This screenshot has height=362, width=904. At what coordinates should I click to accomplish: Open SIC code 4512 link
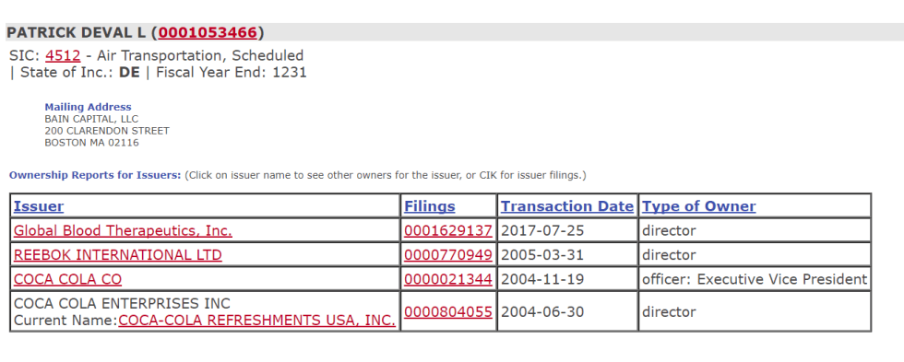[x=63, y=56]
